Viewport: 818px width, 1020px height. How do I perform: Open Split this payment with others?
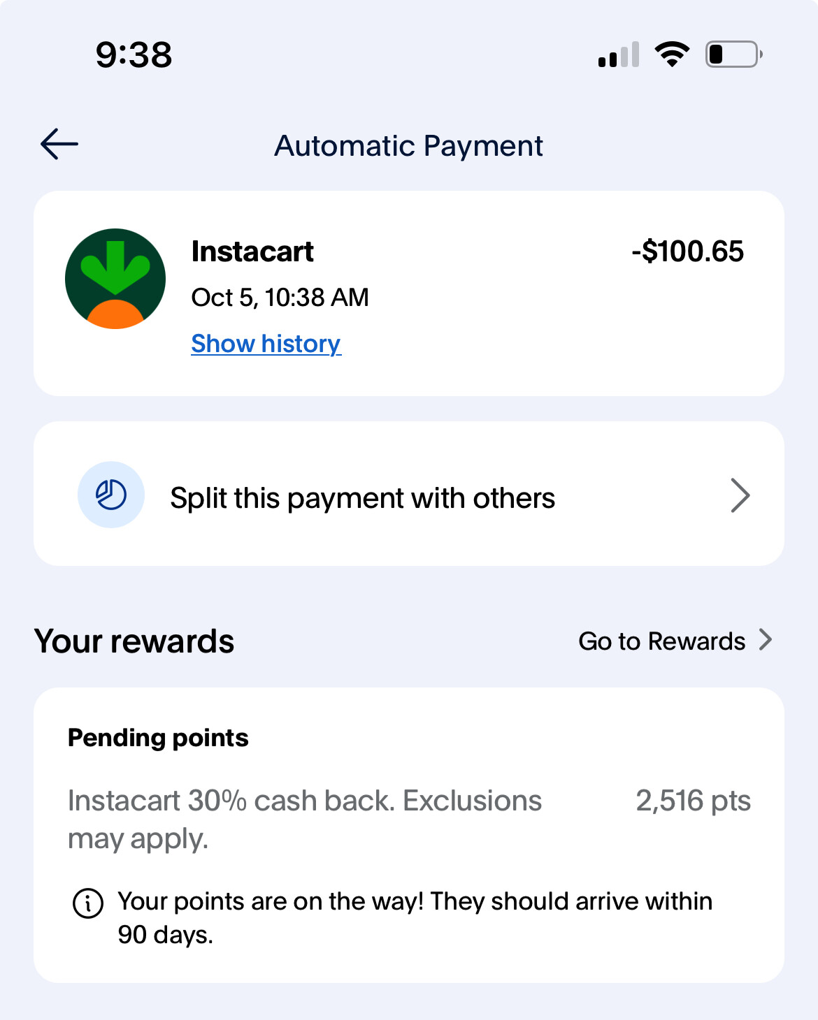[409, 494]
